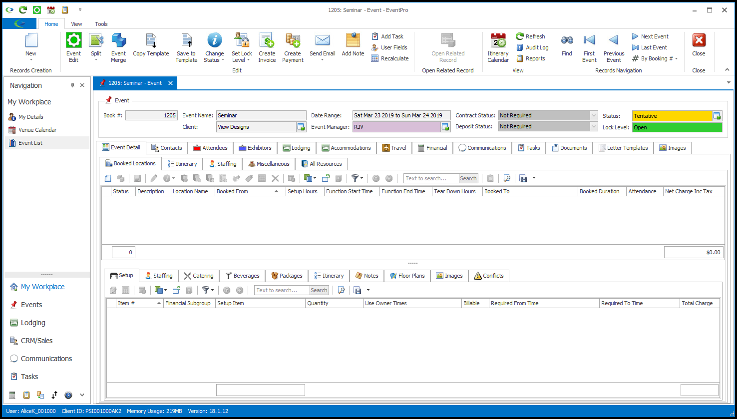Click the Booked Locations search text box
This screenshot has width=737, height=419.
click(x=431, y=178)
